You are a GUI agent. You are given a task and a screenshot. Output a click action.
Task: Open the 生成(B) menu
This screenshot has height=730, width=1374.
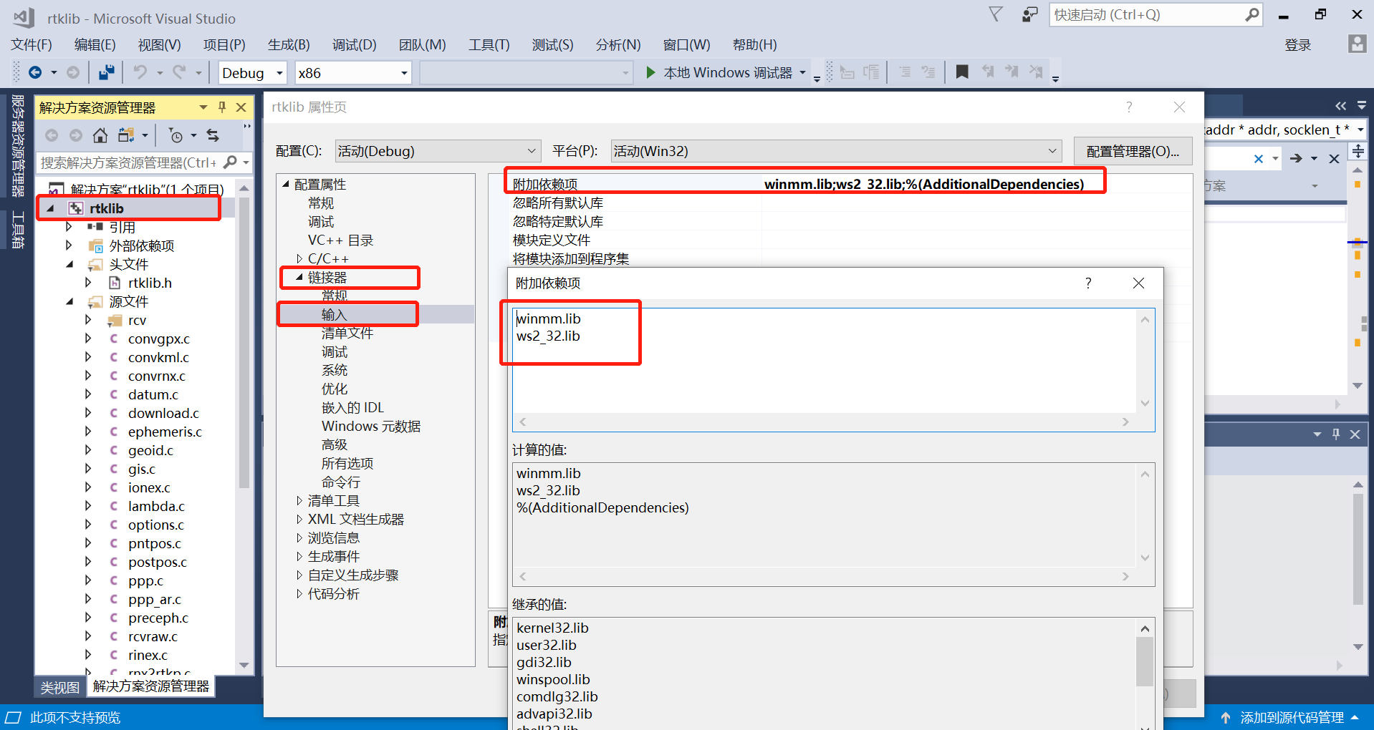point(289,44)
